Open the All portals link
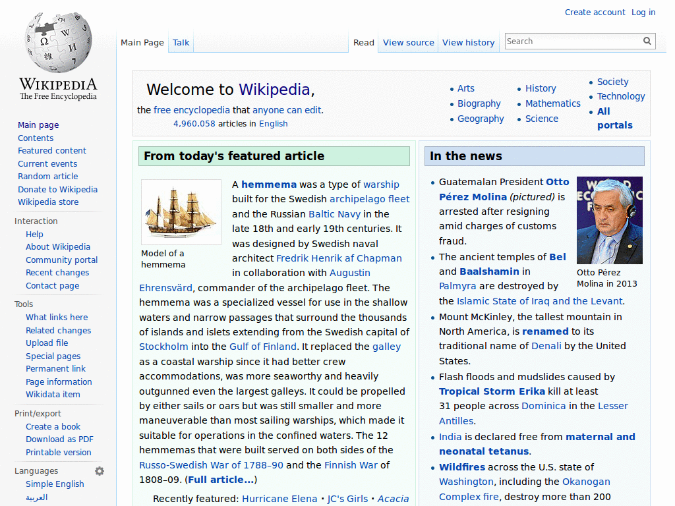 point(615,119)
